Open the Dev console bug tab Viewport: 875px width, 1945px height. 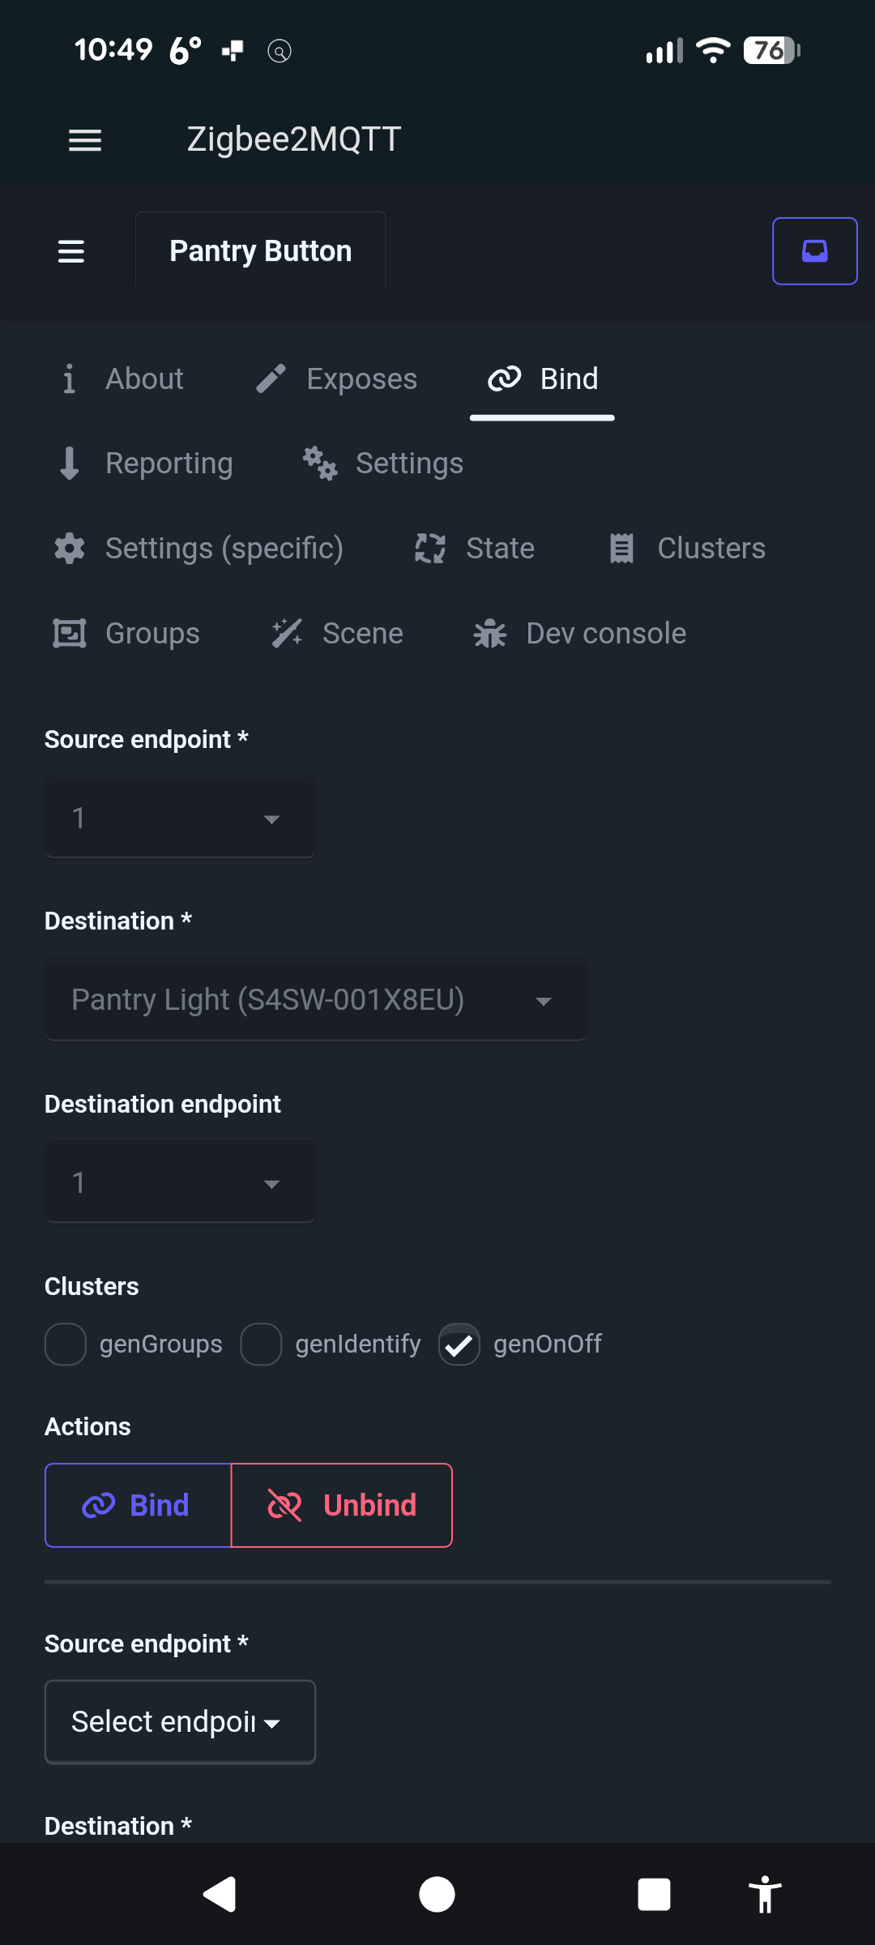pyautogui.click(x=580, y=633)
